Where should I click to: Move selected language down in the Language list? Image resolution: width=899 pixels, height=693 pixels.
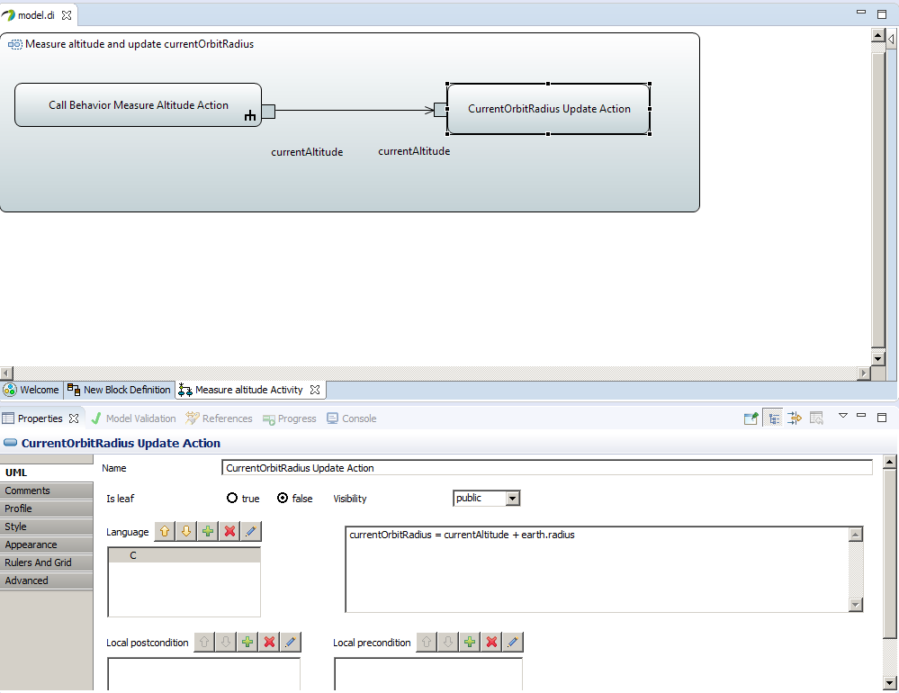pos(186,531)
